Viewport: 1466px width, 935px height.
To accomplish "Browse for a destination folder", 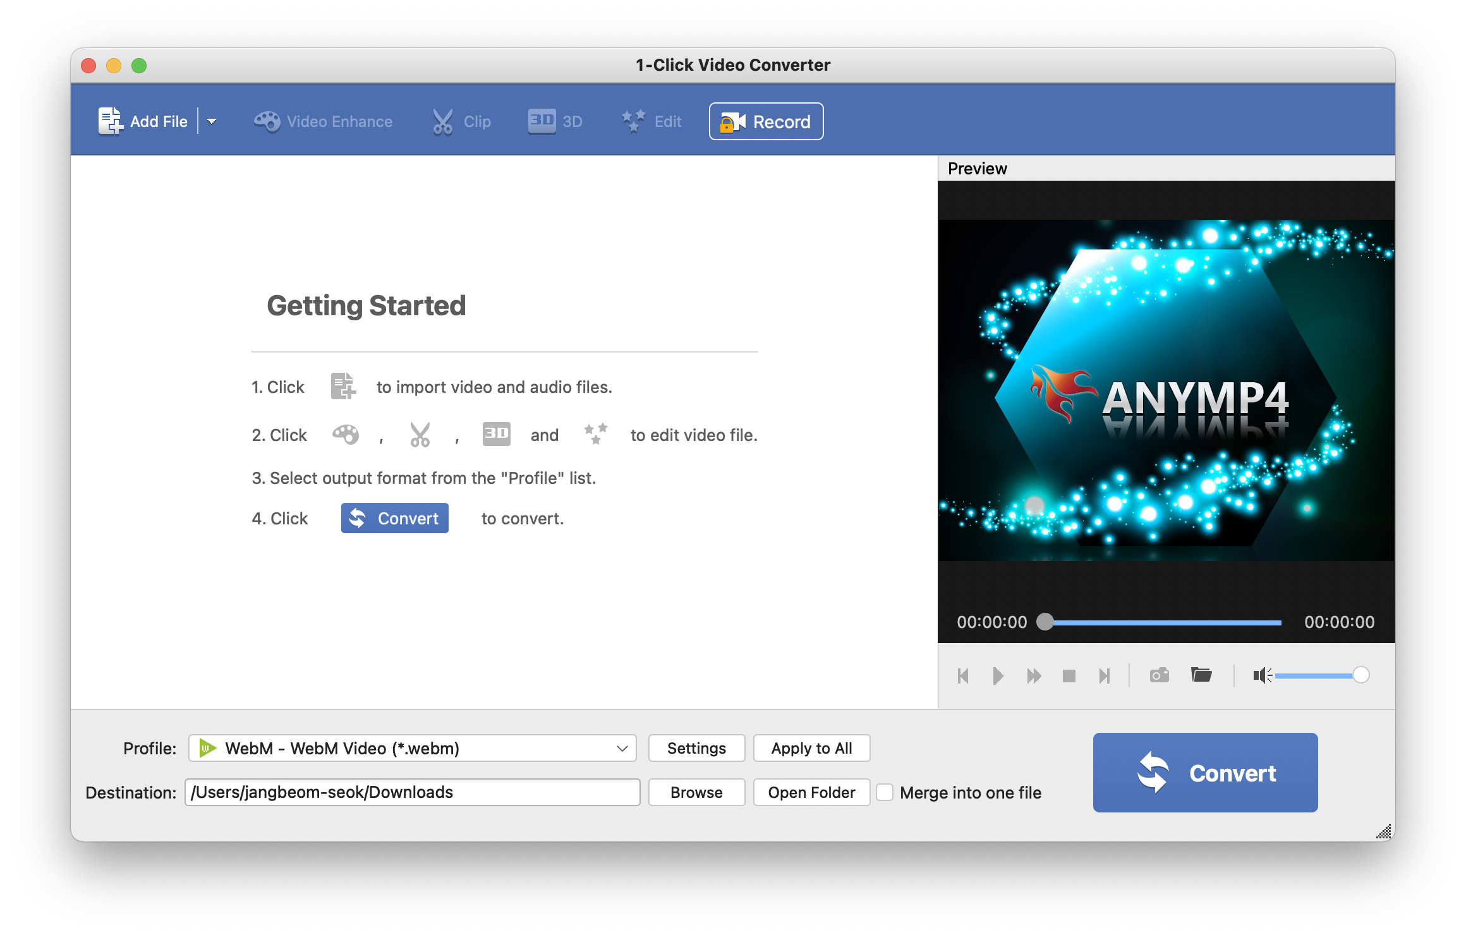I will pyautogui.click(x=696, y=792).
